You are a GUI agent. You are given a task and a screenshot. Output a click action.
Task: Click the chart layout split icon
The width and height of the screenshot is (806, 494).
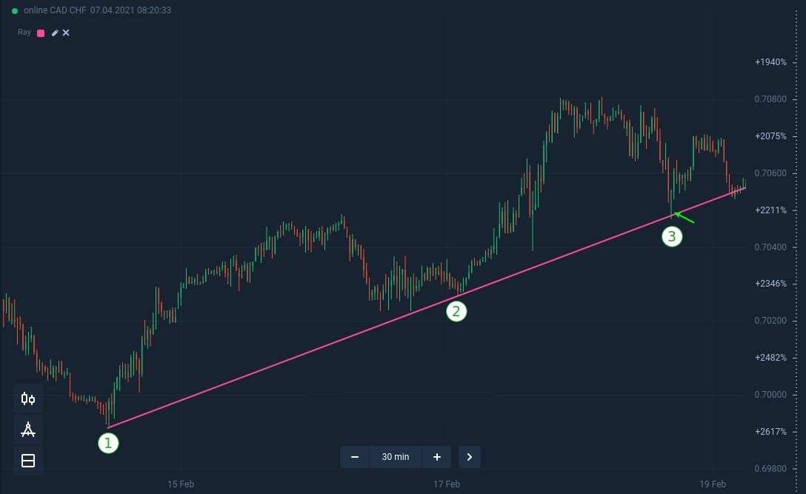point(28,461)
